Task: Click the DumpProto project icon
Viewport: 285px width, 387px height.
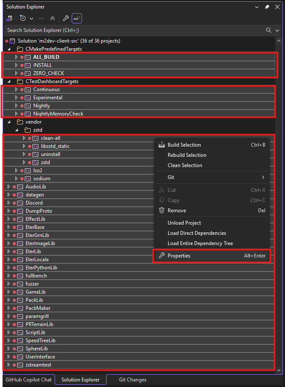Action: [20, 211]
